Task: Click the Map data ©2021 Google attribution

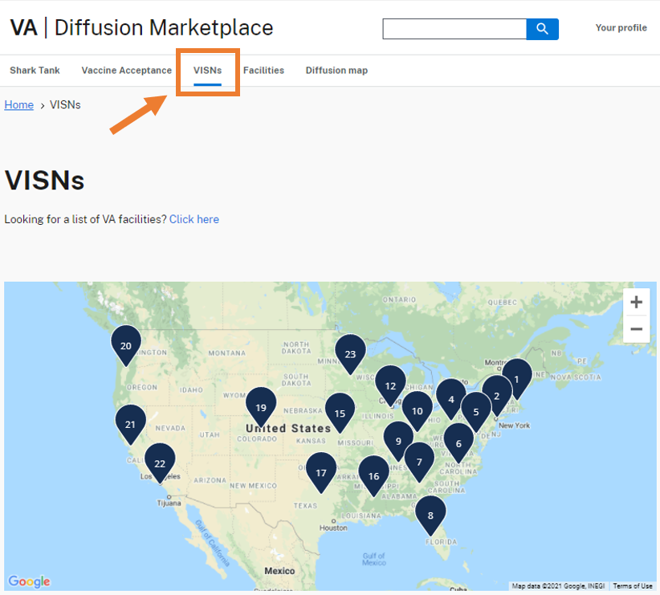Action: tap(558, 585)
